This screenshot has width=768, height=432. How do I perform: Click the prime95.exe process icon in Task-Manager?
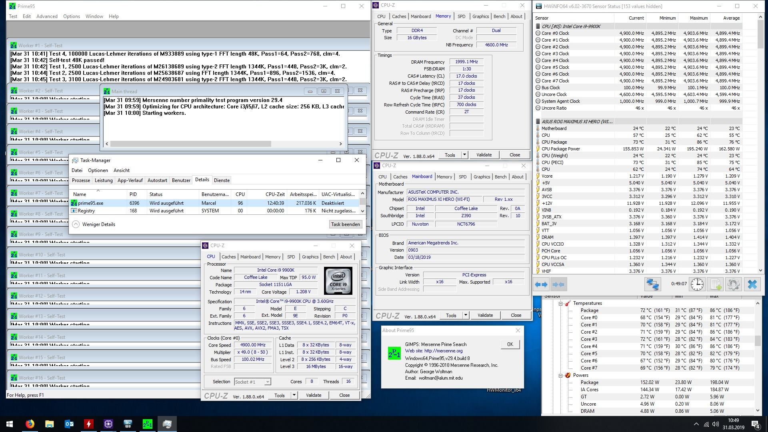pos(74,203)
